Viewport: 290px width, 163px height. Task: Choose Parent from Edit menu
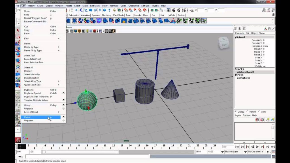click(41, 117)
